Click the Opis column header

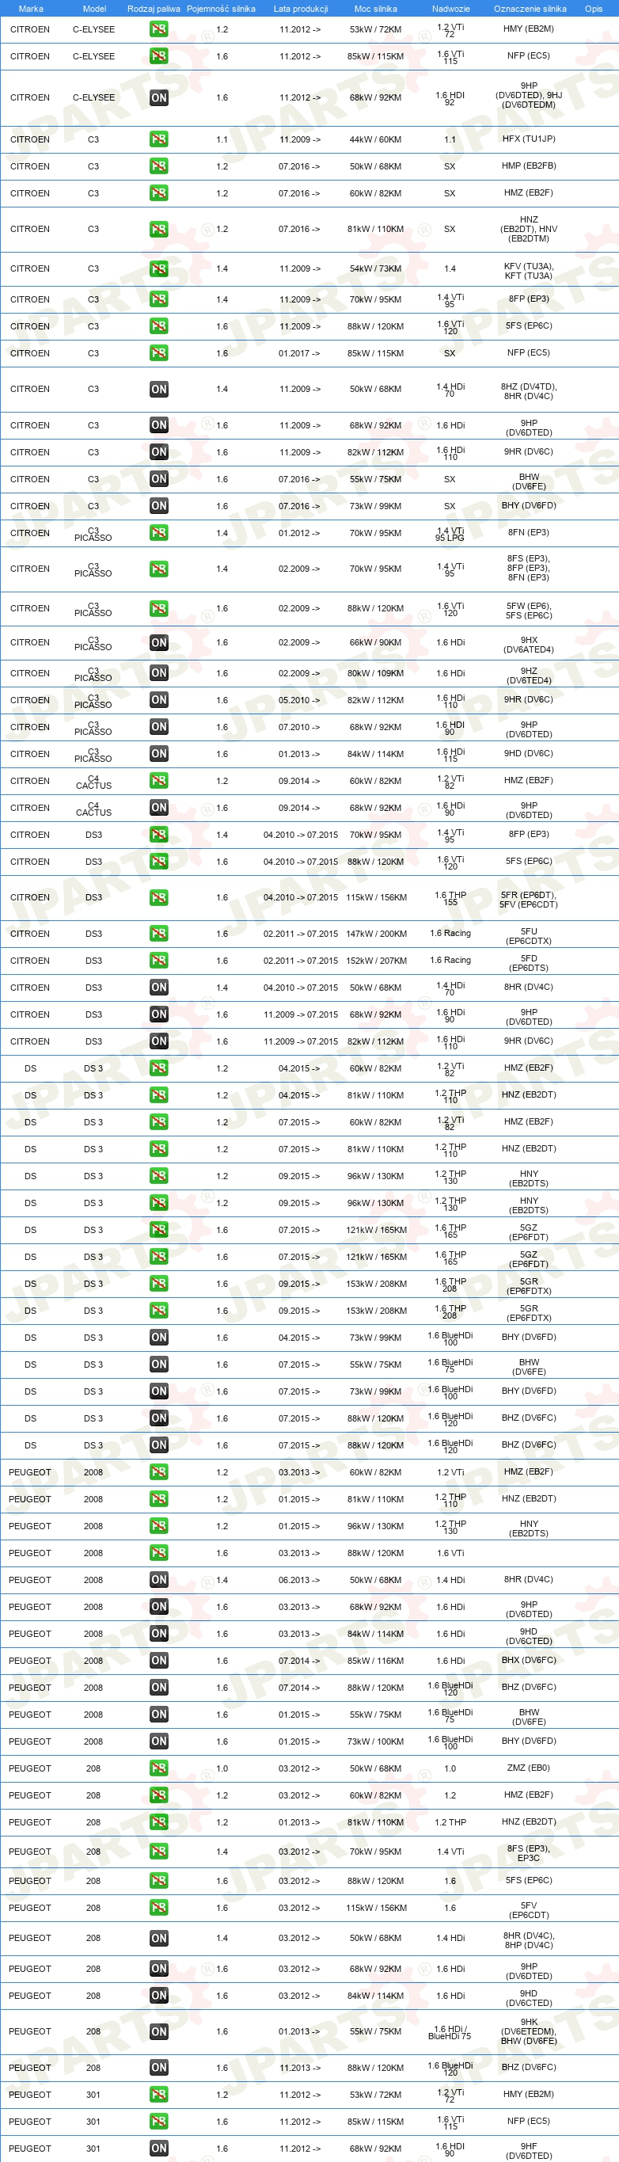[x=593, y=9]
